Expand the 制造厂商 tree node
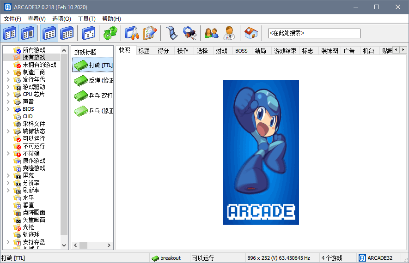The width and height of the screenshot is (409, 263). tap(8, 72)
